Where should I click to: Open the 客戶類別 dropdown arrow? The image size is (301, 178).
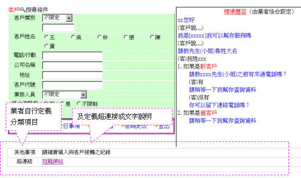coord(69,18)
